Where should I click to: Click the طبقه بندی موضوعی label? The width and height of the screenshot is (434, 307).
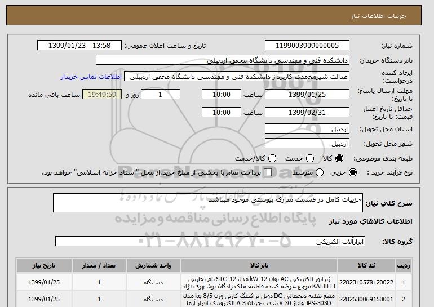383,158
